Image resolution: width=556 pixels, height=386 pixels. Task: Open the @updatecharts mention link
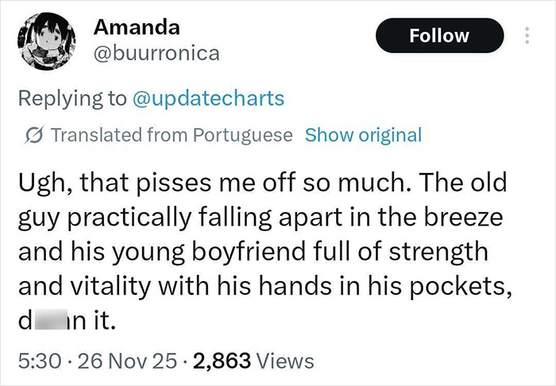tap(207, 98)
